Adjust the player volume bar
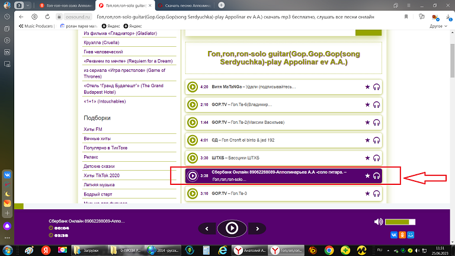Viewport: 455px width, 256px height. coord(400,222)
